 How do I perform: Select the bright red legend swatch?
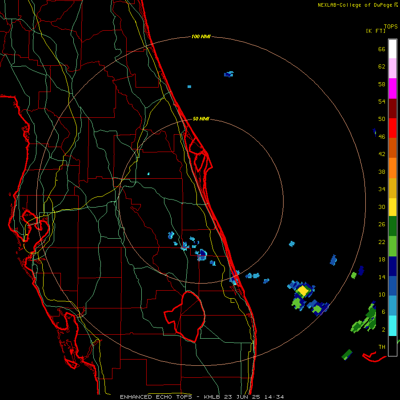(x=392, y=128)
